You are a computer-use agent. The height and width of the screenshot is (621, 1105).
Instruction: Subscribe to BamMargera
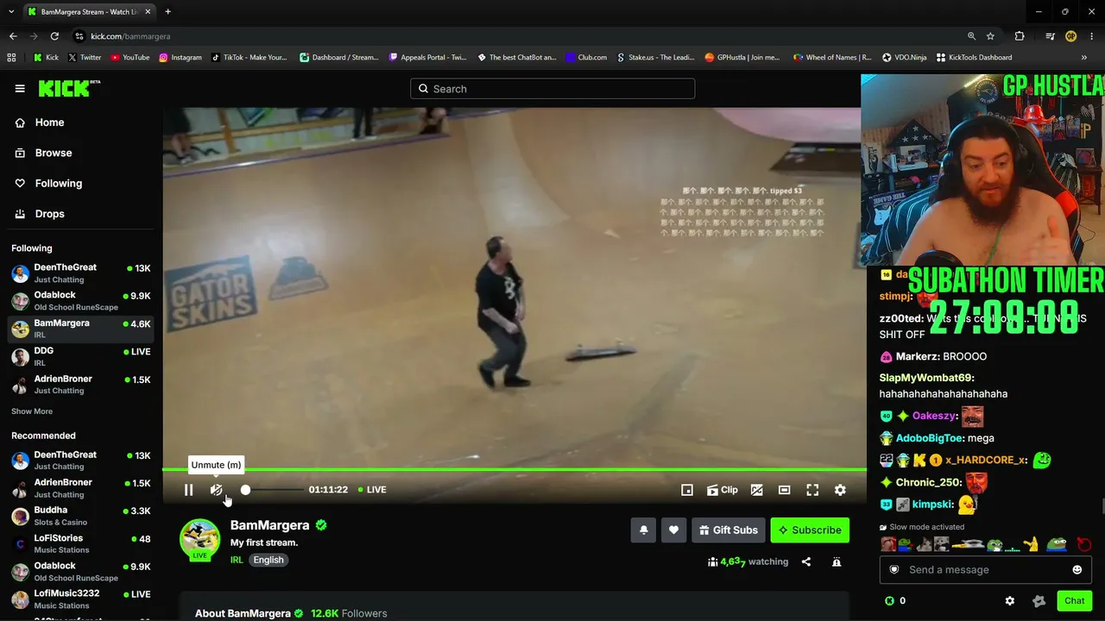(810, 530)
